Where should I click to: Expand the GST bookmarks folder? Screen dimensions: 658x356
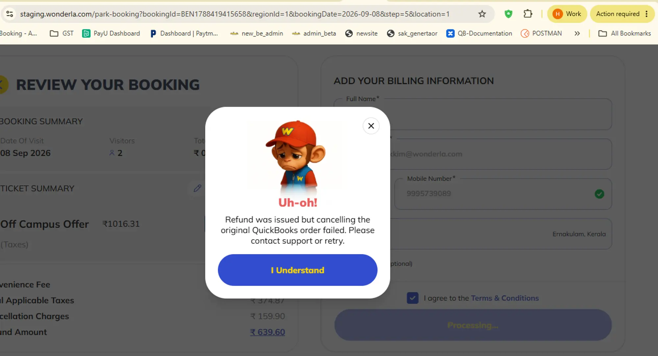(x=62, y=33)
